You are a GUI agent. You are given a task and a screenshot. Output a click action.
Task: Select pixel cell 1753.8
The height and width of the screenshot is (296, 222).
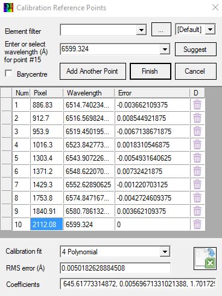coord(46,198)
